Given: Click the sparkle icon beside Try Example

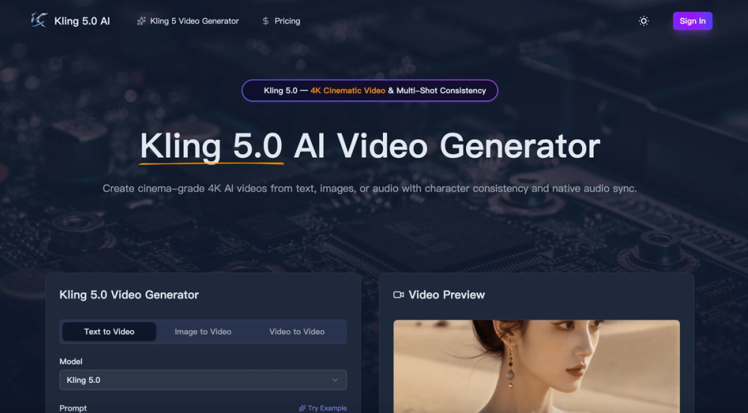Looking at the screenshot, I should coord(302,409).
